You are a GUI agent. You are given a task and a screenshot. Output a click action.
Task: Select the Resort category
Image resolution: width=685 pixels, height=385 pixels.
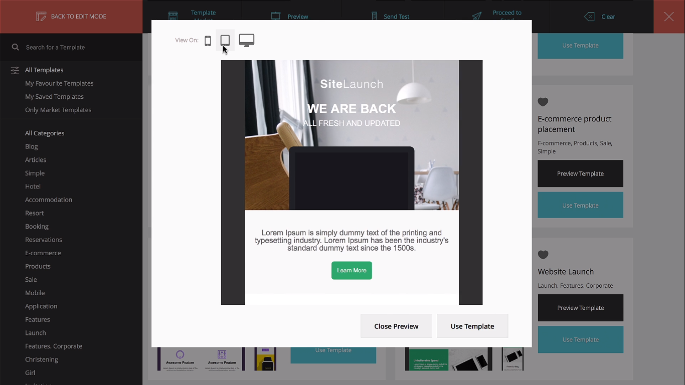tap(35, 213)
